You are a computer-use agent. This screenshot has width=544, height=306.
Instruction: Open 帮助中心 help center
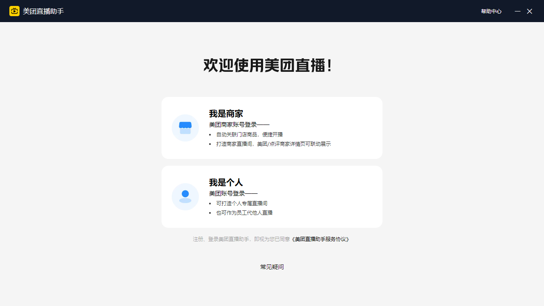pos(491,11)
